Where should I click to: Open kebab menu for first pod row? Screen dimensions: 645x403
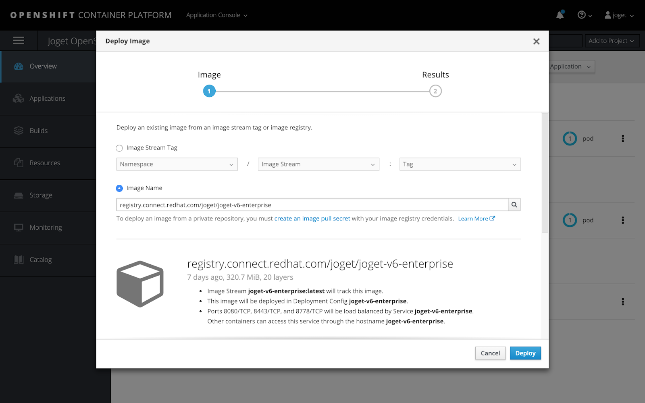click(x=623, y=139)
